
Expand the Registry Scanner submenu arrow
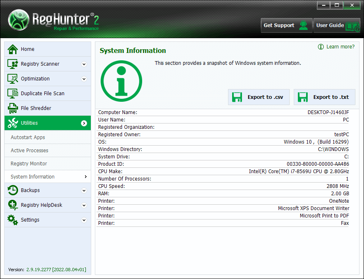pyautogui.click(x=84, y=64)
